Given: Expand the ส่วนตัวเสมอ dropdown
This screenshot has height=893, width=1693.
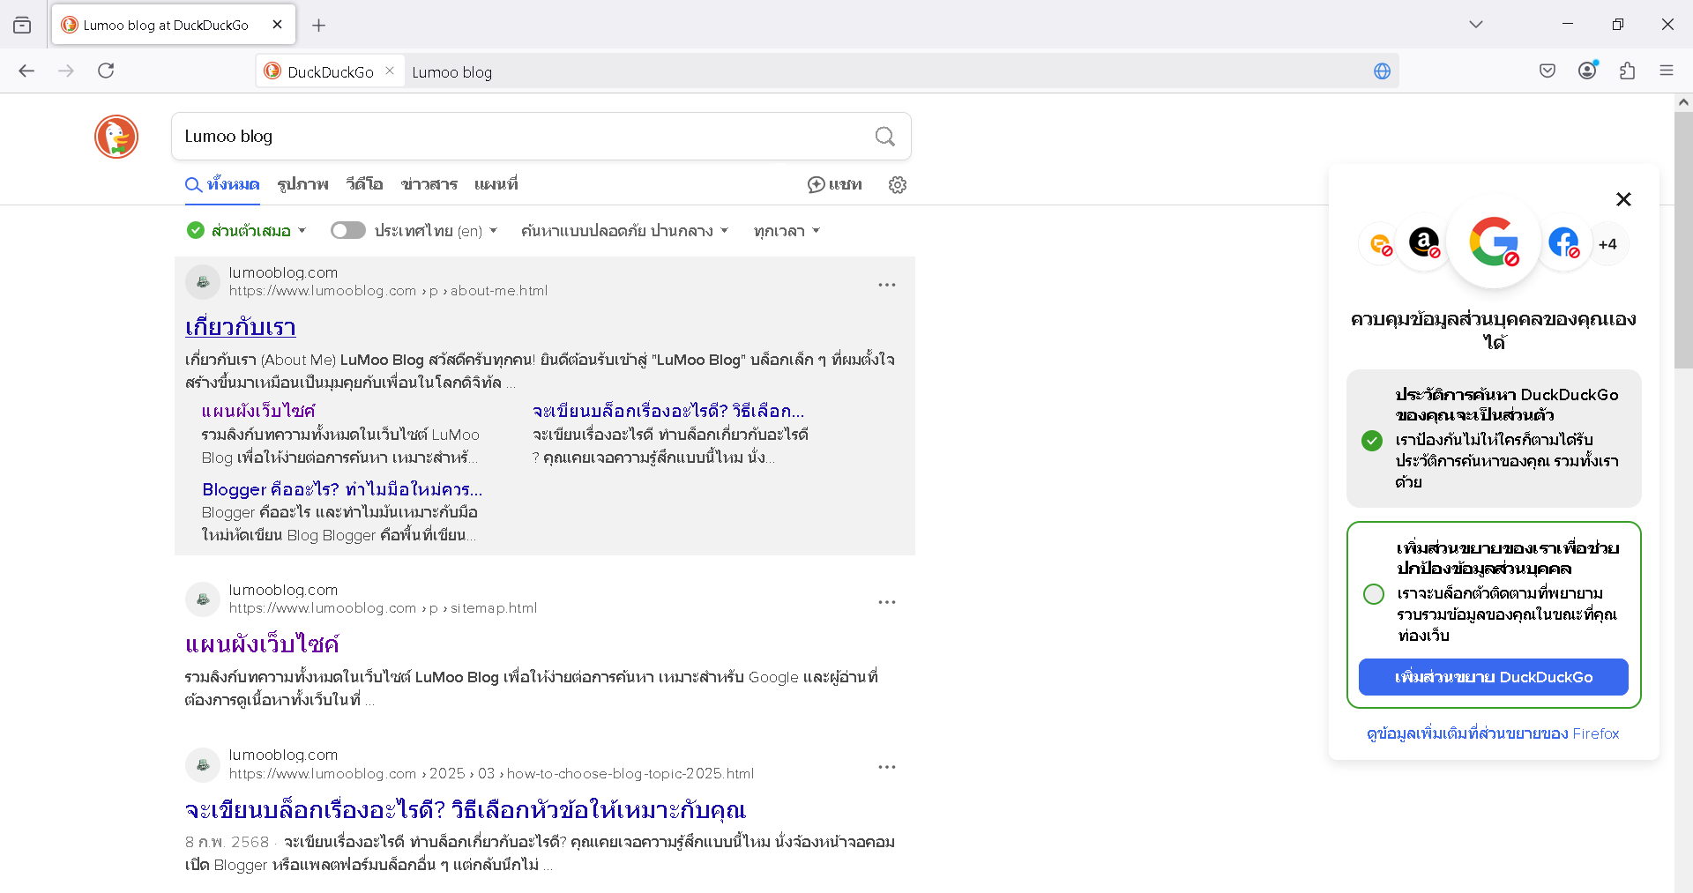Looking at the screenshot, I should pyautogui.click(x=247, y=231).
